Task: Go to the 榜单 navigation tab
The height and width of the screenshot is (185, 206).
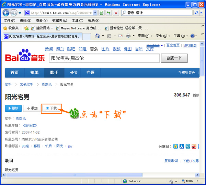Action: [34, 73]
